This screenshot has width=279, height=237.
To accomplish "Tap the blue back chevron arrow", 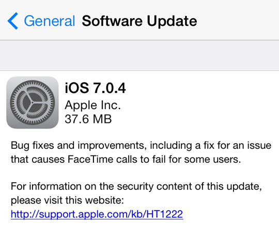I will 12,21.
